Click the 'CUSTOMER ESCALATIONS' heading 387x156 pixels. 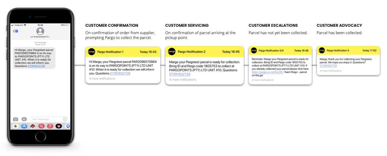(273, 26)
